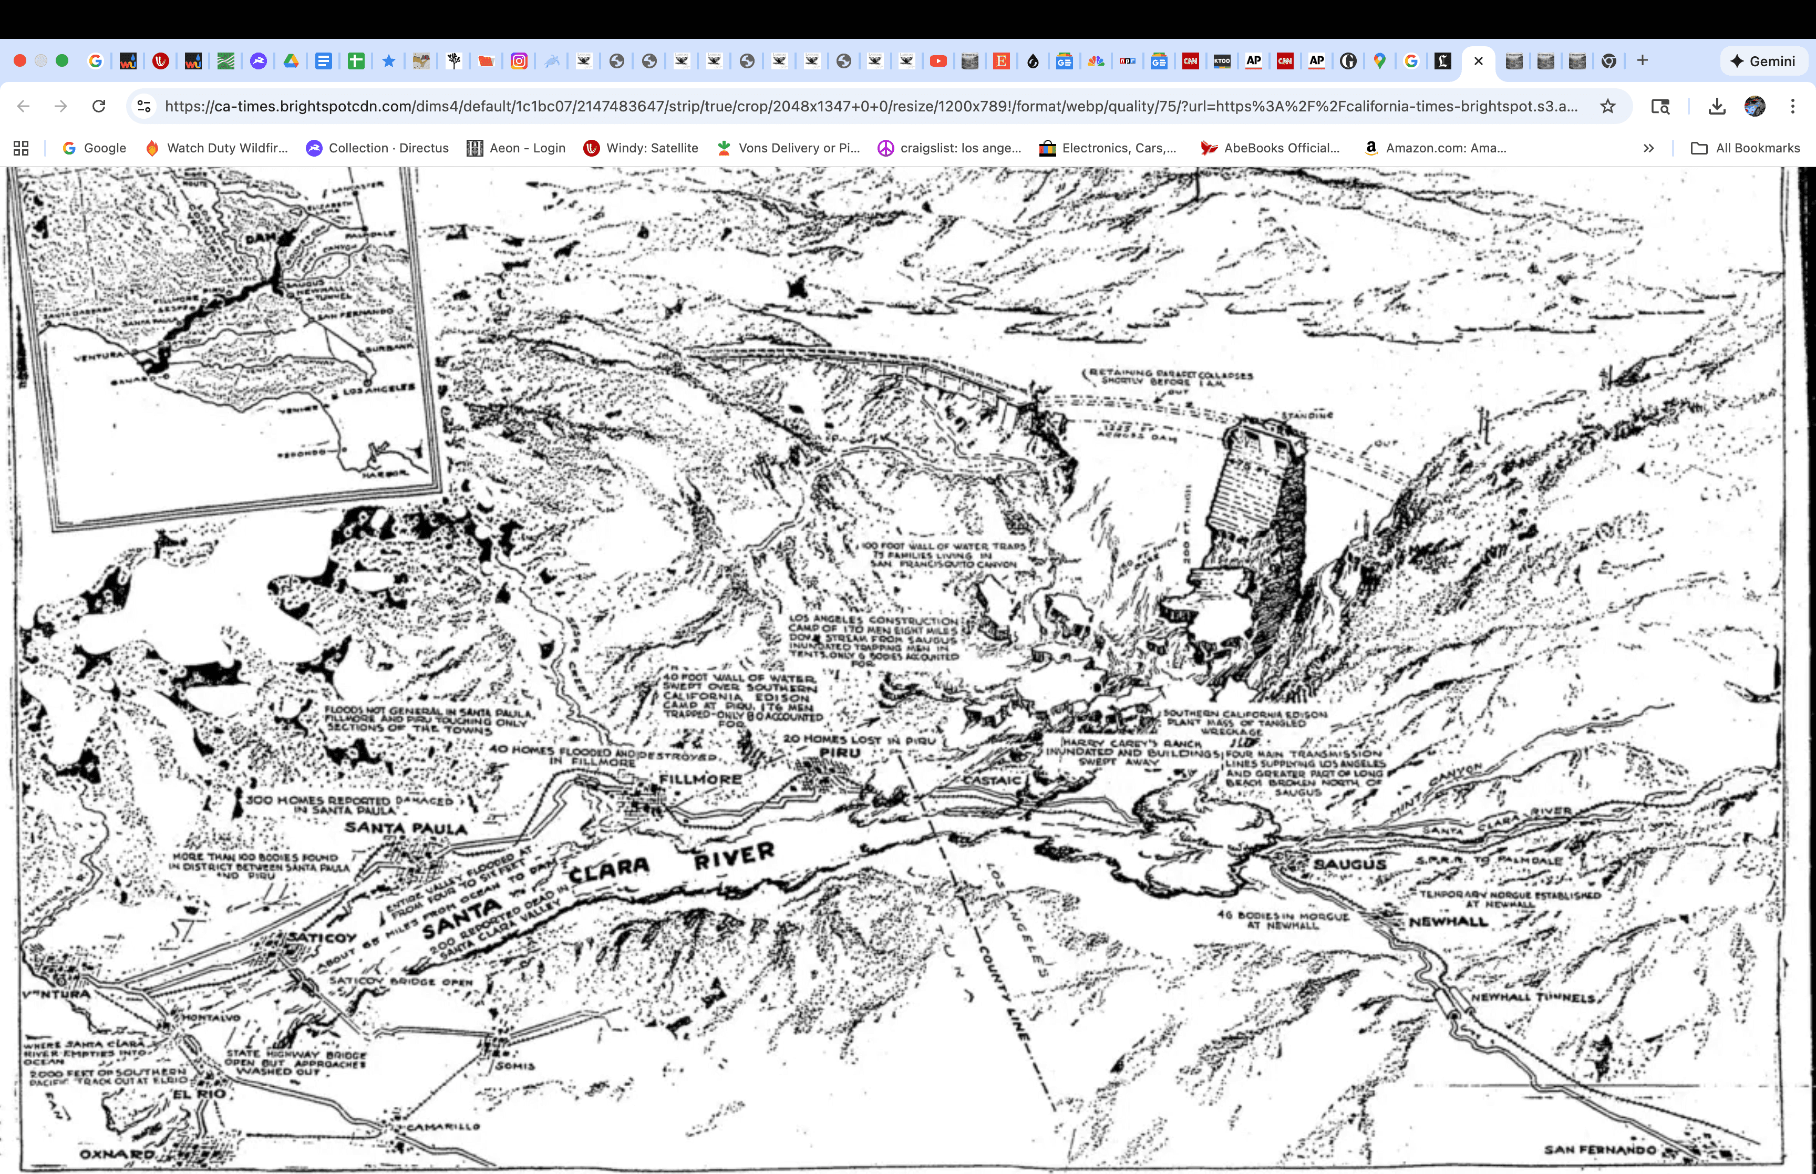The height and width of the screenshot is (1174, 1816).
Task: Switch to the Instagram tab
Action: 519,61
